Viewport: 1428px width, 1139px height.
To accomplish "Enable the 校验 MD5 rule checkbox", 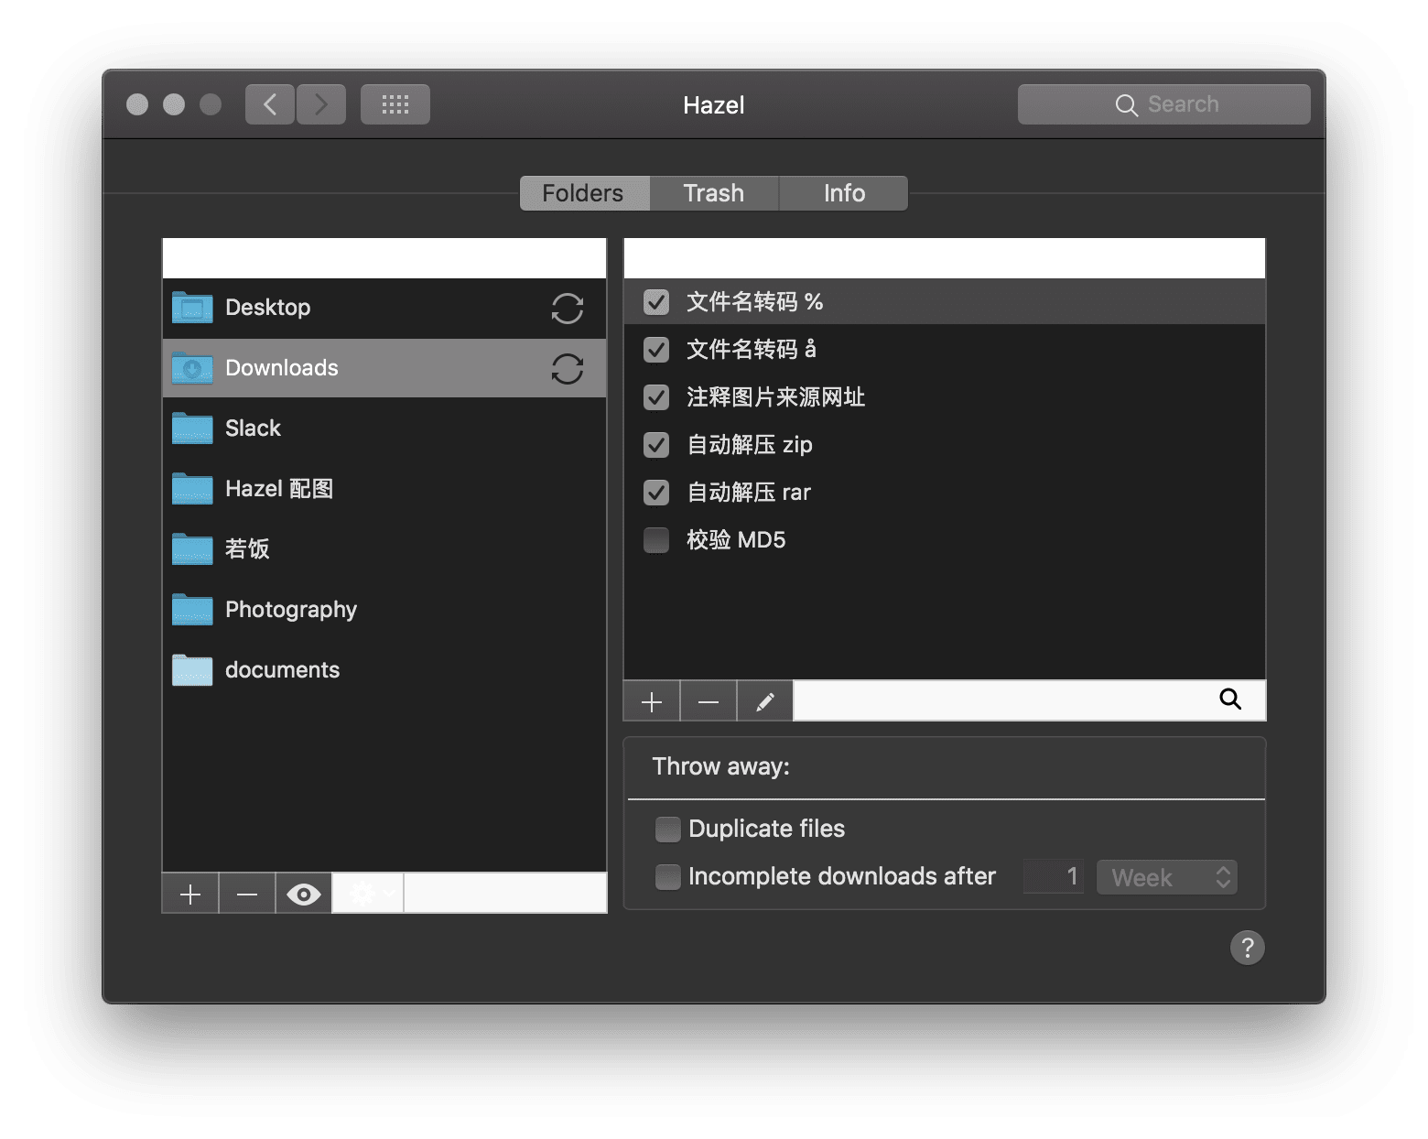I will (x=656, y=540).
